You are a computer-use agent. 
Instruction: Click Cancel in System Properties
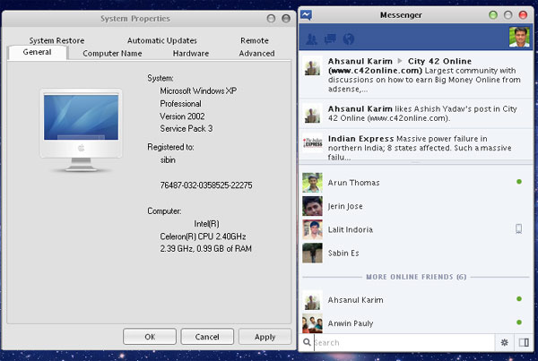pyautogui.click(x=207, y=337)
